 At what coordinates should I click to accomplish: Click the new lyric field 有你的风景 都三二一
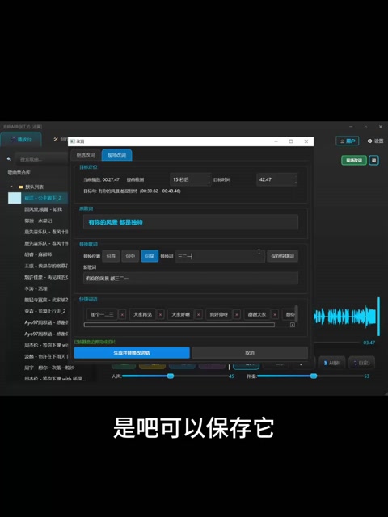191,278
